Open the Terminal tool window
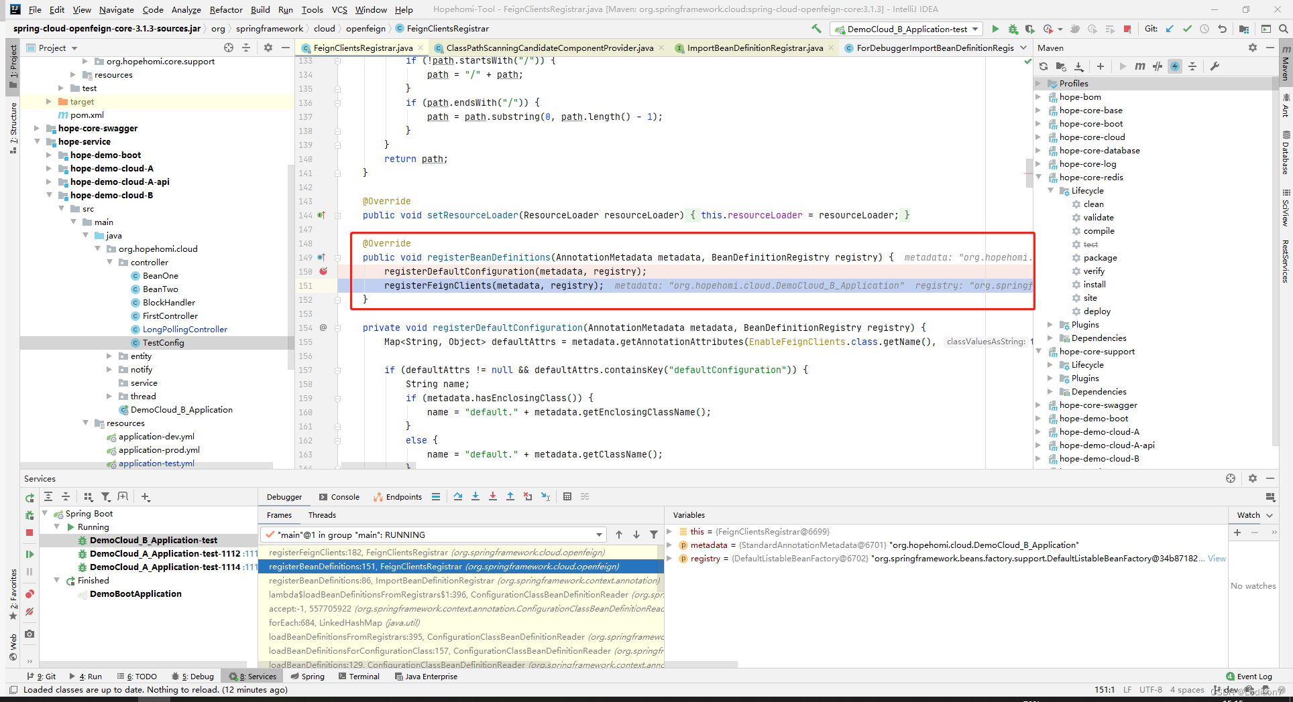Image resolution: width=1293 pixels, height=702 pixels. [359, 677]
